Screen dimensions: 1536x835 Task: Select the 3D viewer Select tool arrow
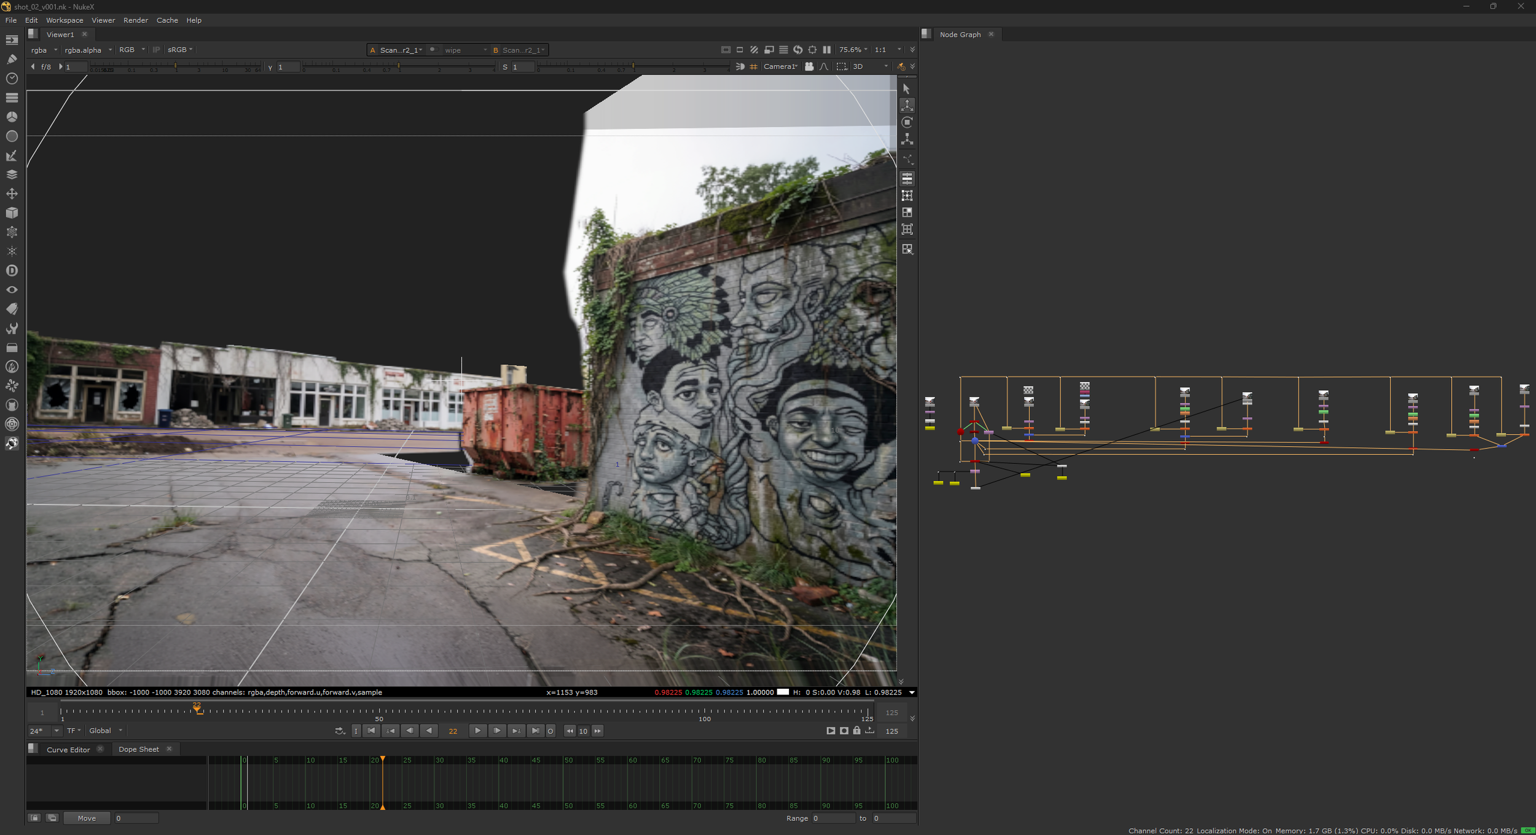coord(907,88)
